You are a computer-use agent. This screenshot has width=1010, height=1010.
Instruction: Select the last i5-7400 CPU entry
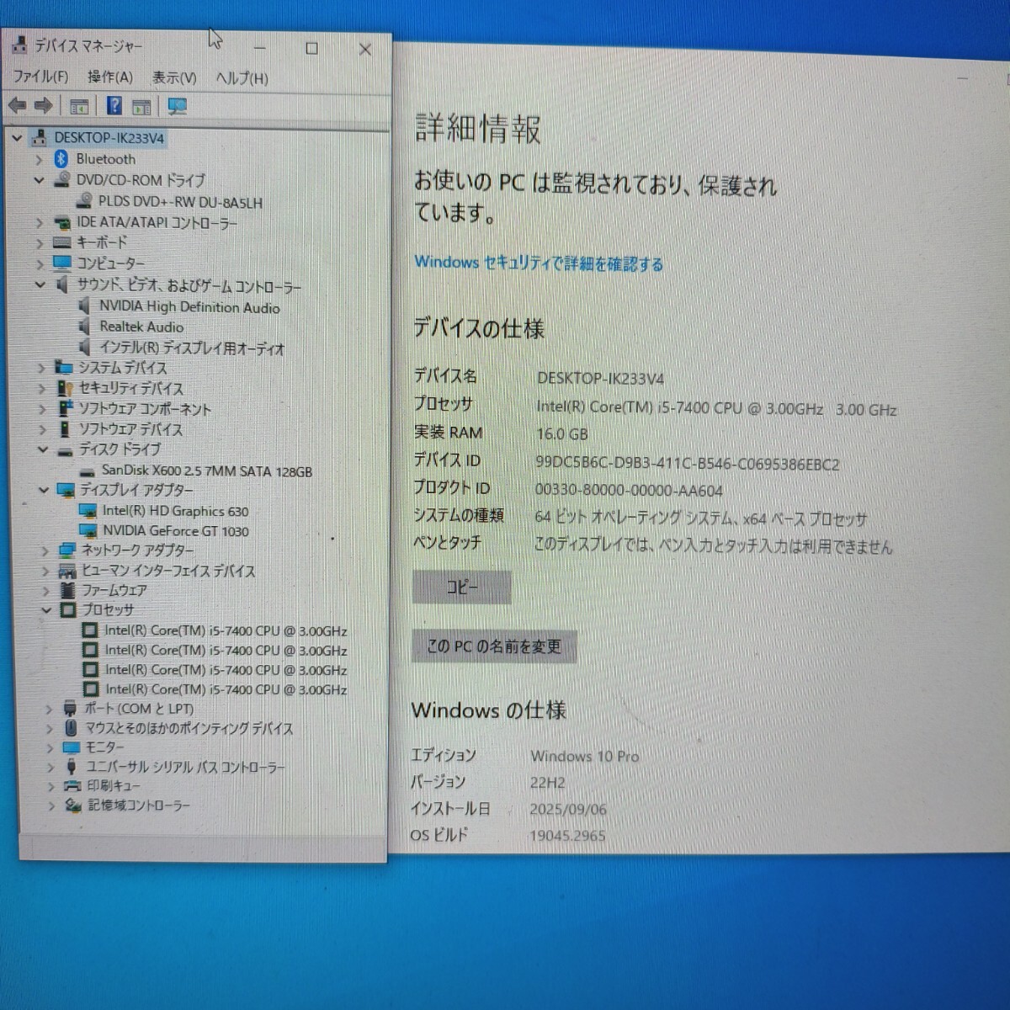pyautogui.click(x=226, y=689)
